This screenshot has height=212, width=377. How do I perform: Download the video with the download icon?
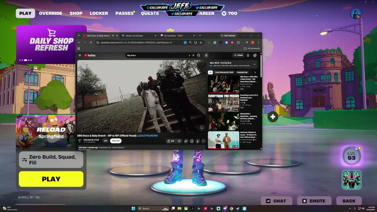tap(198, 141)
